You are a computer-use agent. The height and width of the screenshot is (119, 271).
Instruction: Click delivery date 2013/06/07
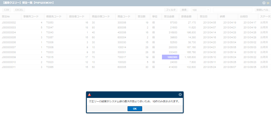[x=230, y=67]
